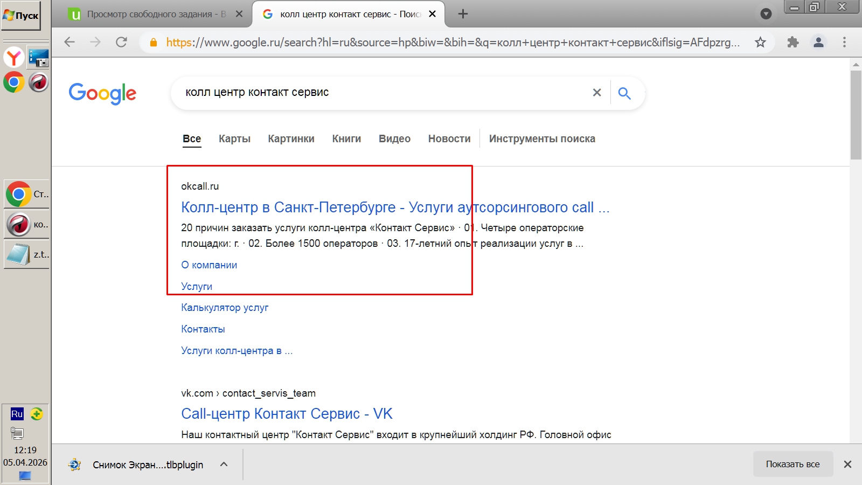
Task: Close the 'Просмотр свободного задания' tab
Action: click(240, 14)
